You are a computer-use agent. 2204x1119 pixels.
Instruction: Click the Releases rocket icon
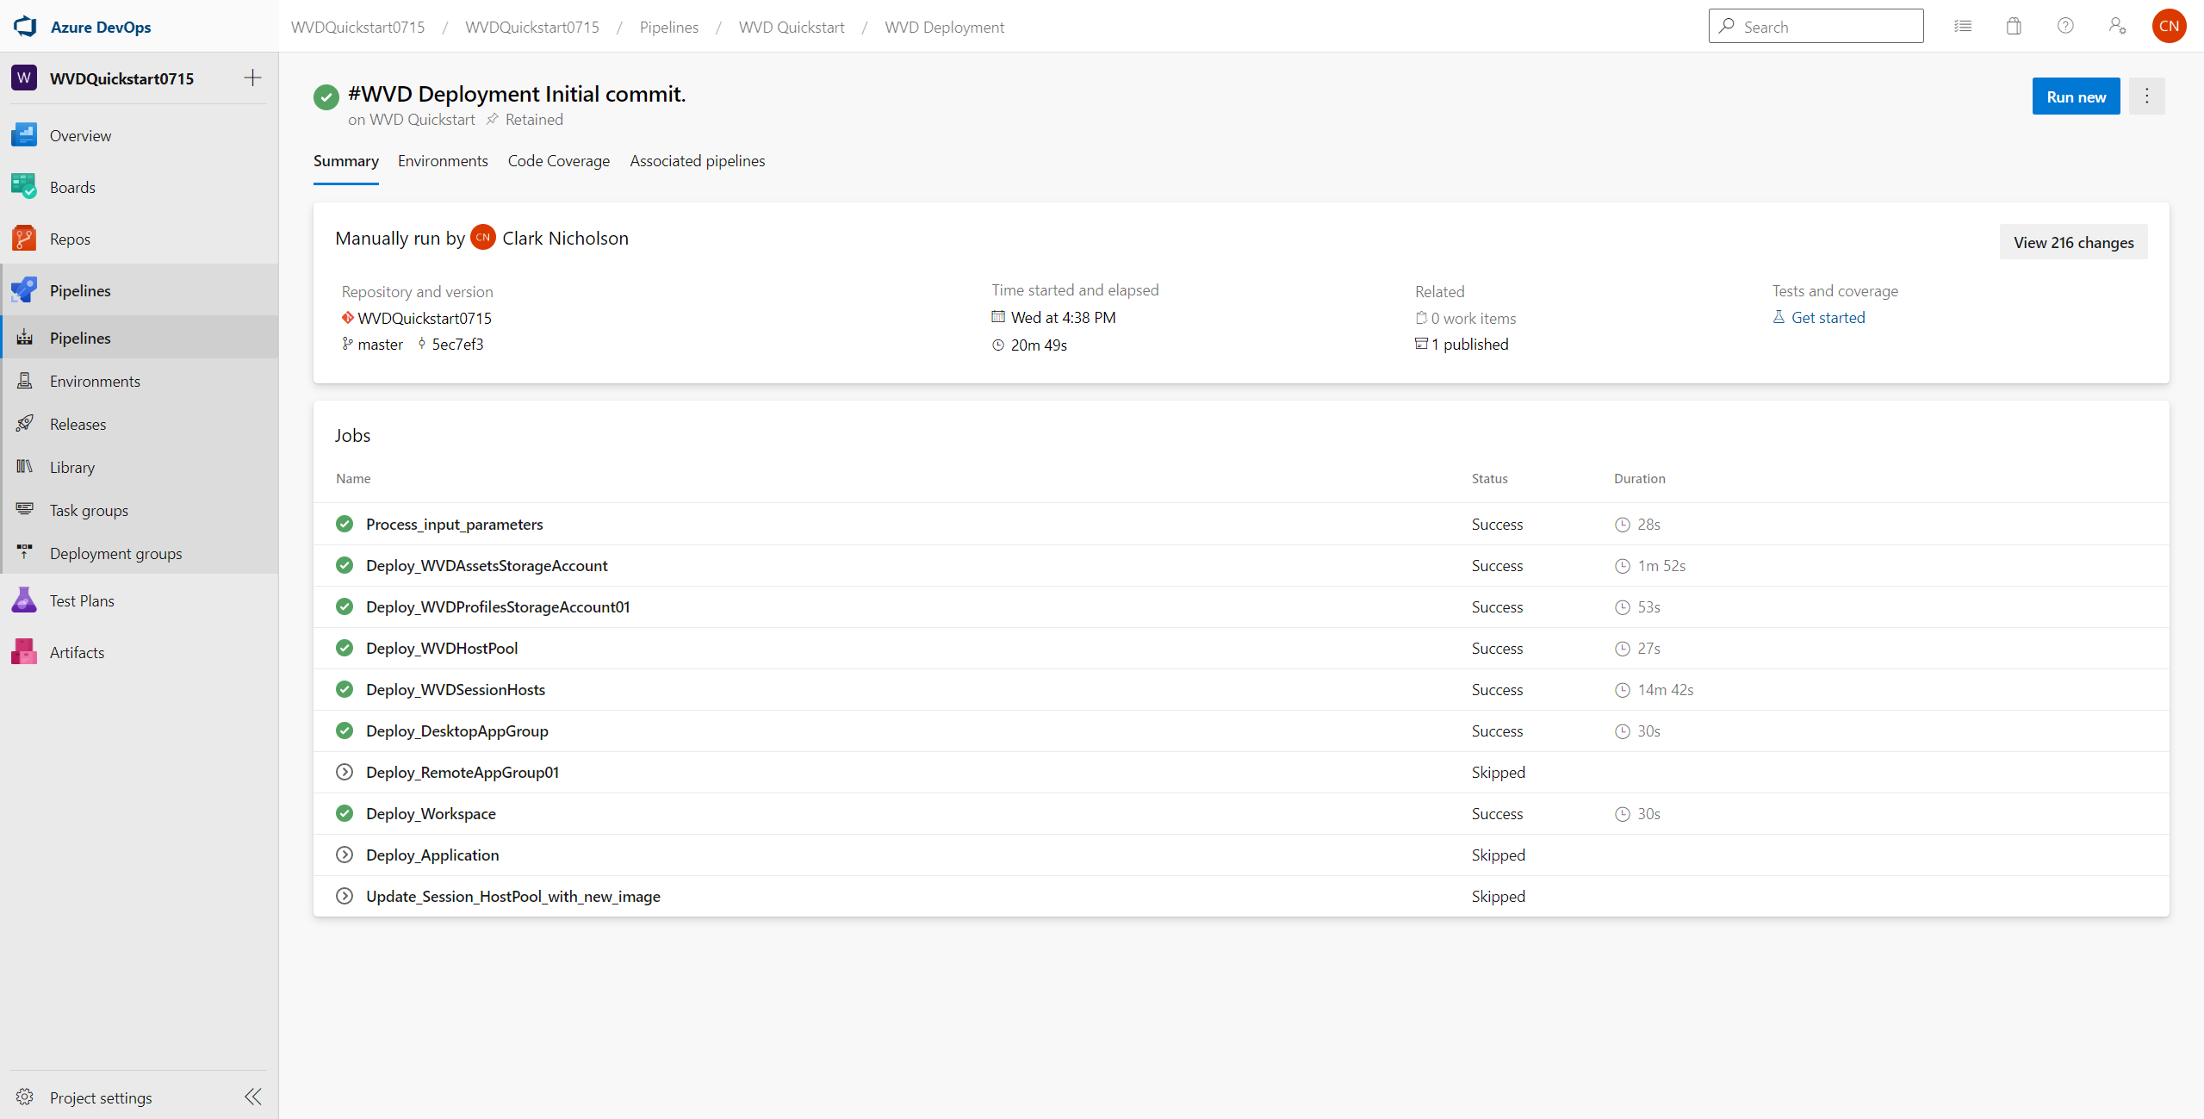click(x=25, y=423)
